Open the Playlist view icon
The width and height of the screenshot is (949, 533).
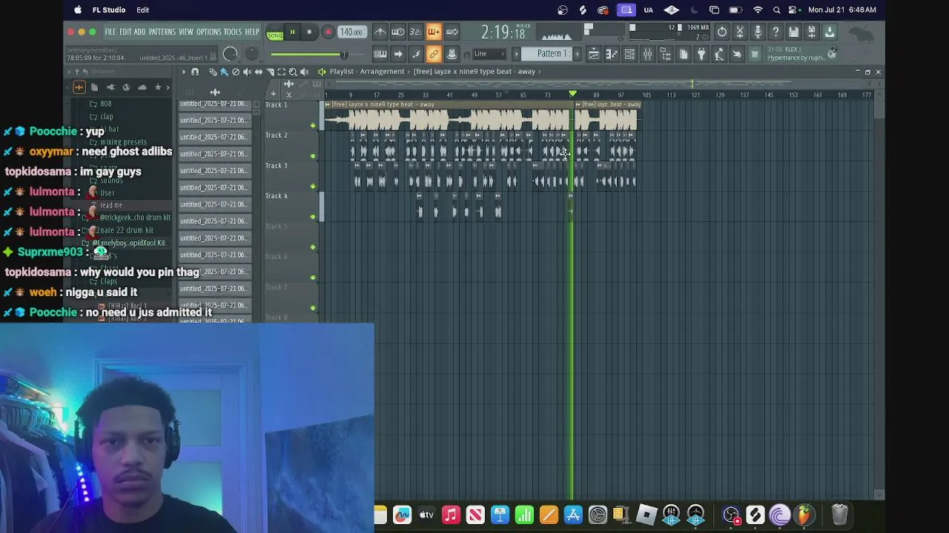pyautogui.click(x=594, y=54)
